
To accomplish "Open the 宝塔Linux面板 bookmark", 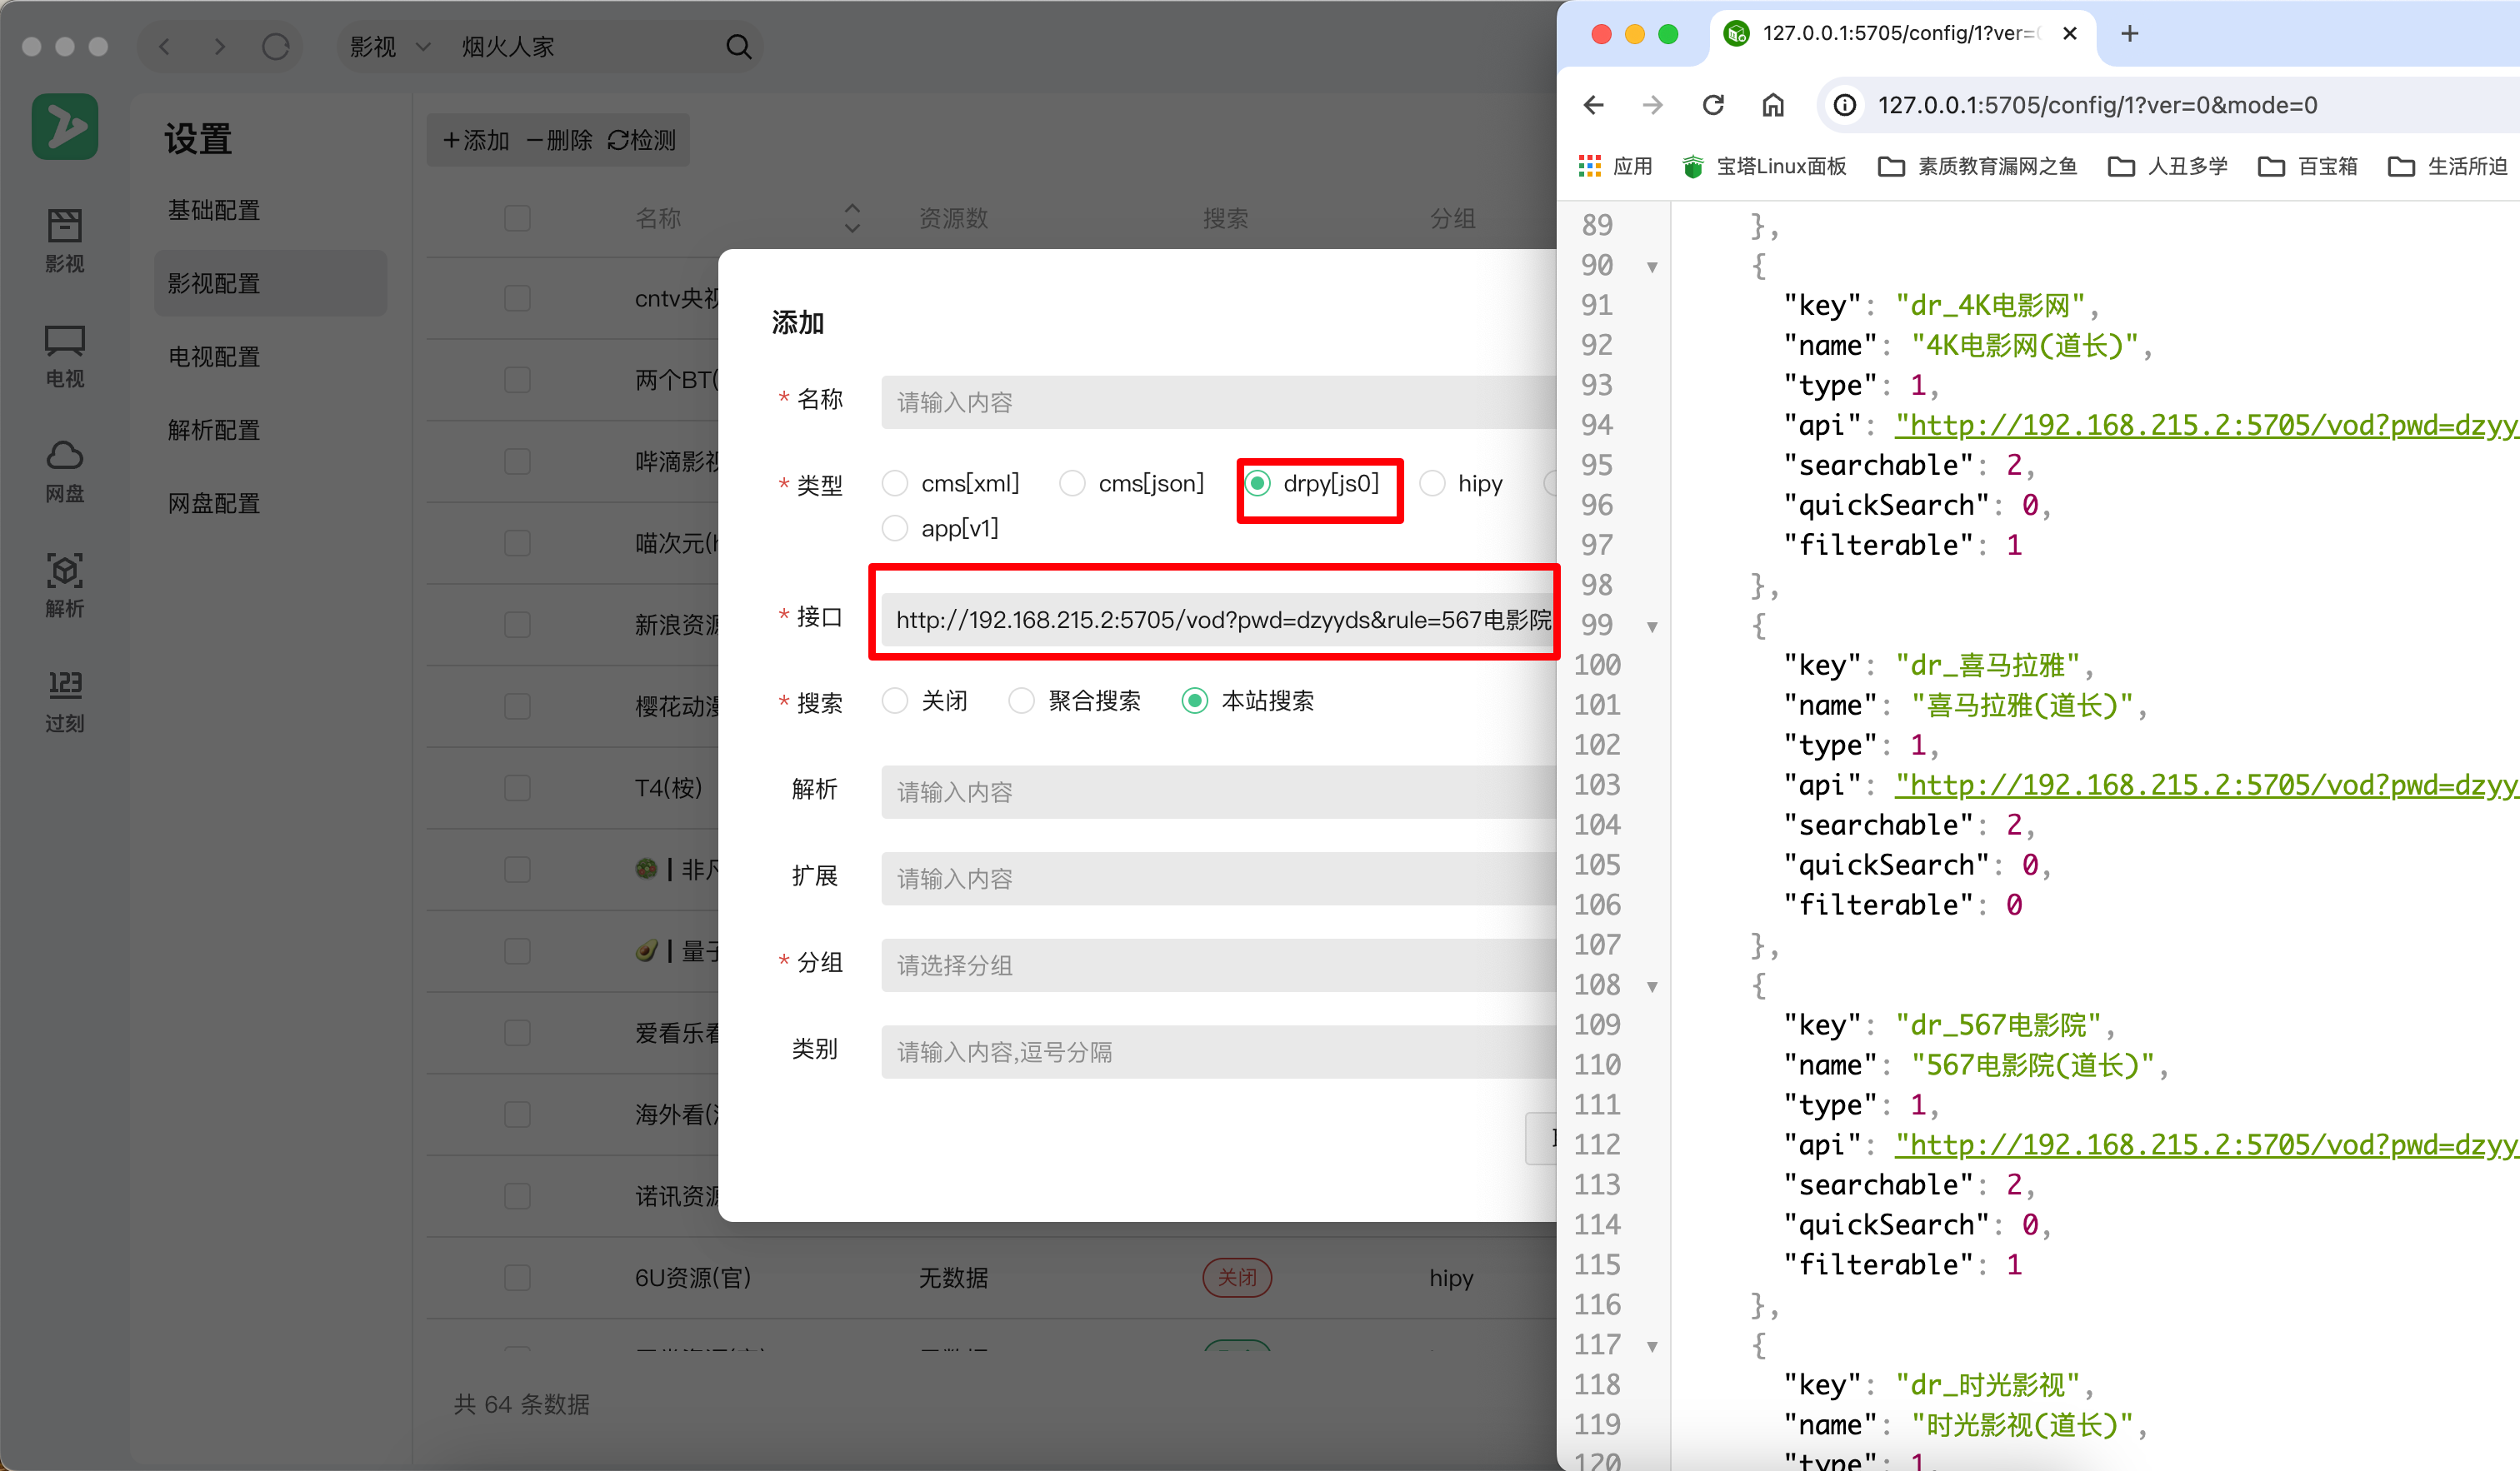I will click(1765, 166).
